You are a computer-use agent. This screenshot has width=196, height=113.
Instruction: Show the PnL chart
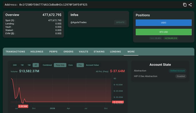click(80, 65)
